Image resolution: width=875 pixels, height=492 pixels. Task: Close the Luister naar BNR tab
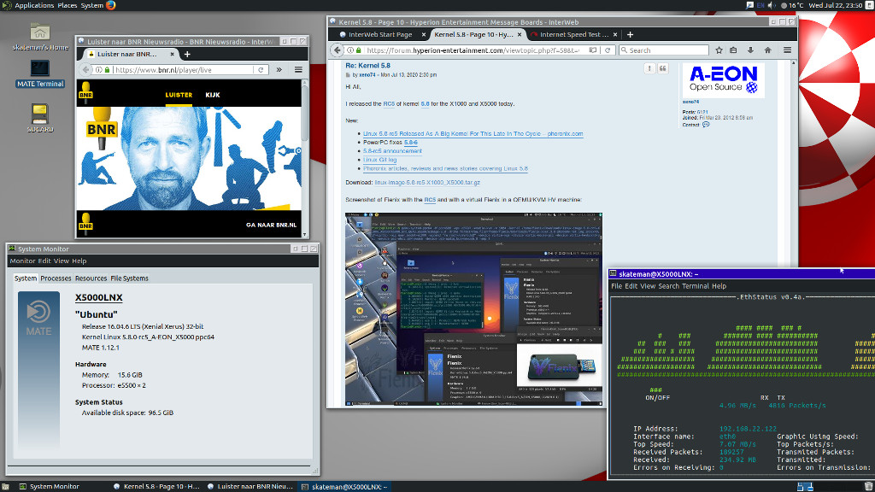[172, 54]
